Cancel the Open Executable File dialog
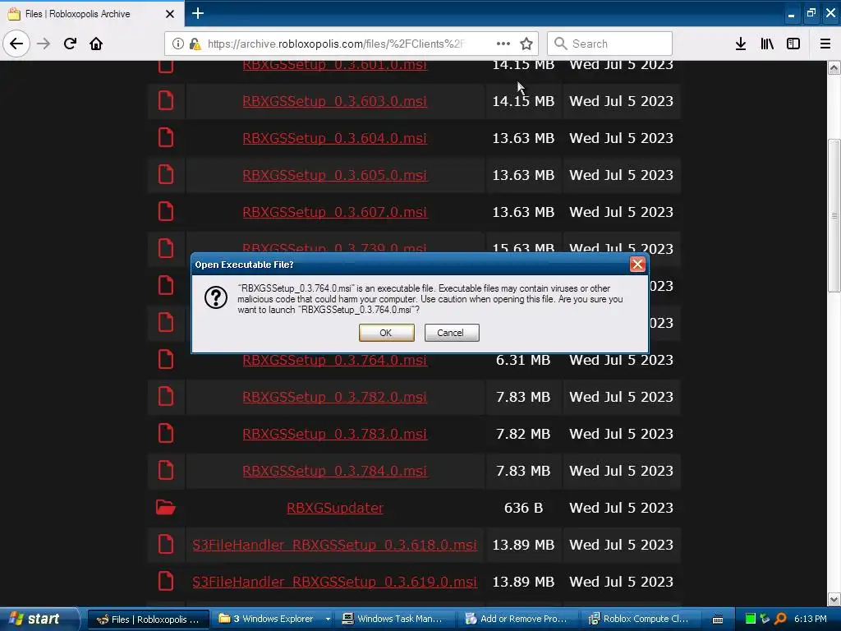 (452, 333)
